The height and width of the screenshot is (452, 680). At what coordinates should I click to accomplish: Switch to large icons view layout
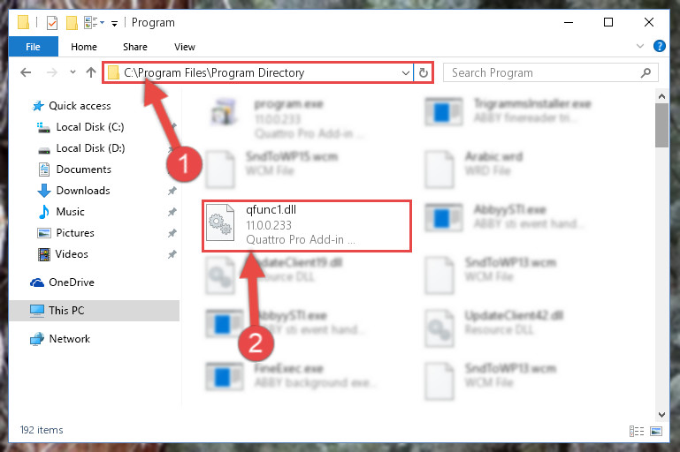point(656,431)
